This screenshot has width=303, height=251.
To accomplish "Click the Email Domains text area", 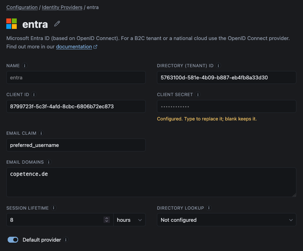I will click(x=151, y=182).
